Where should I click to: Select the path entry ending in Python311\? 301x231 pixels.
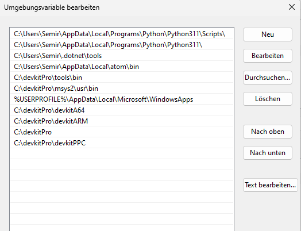click(x=122, y=45)
